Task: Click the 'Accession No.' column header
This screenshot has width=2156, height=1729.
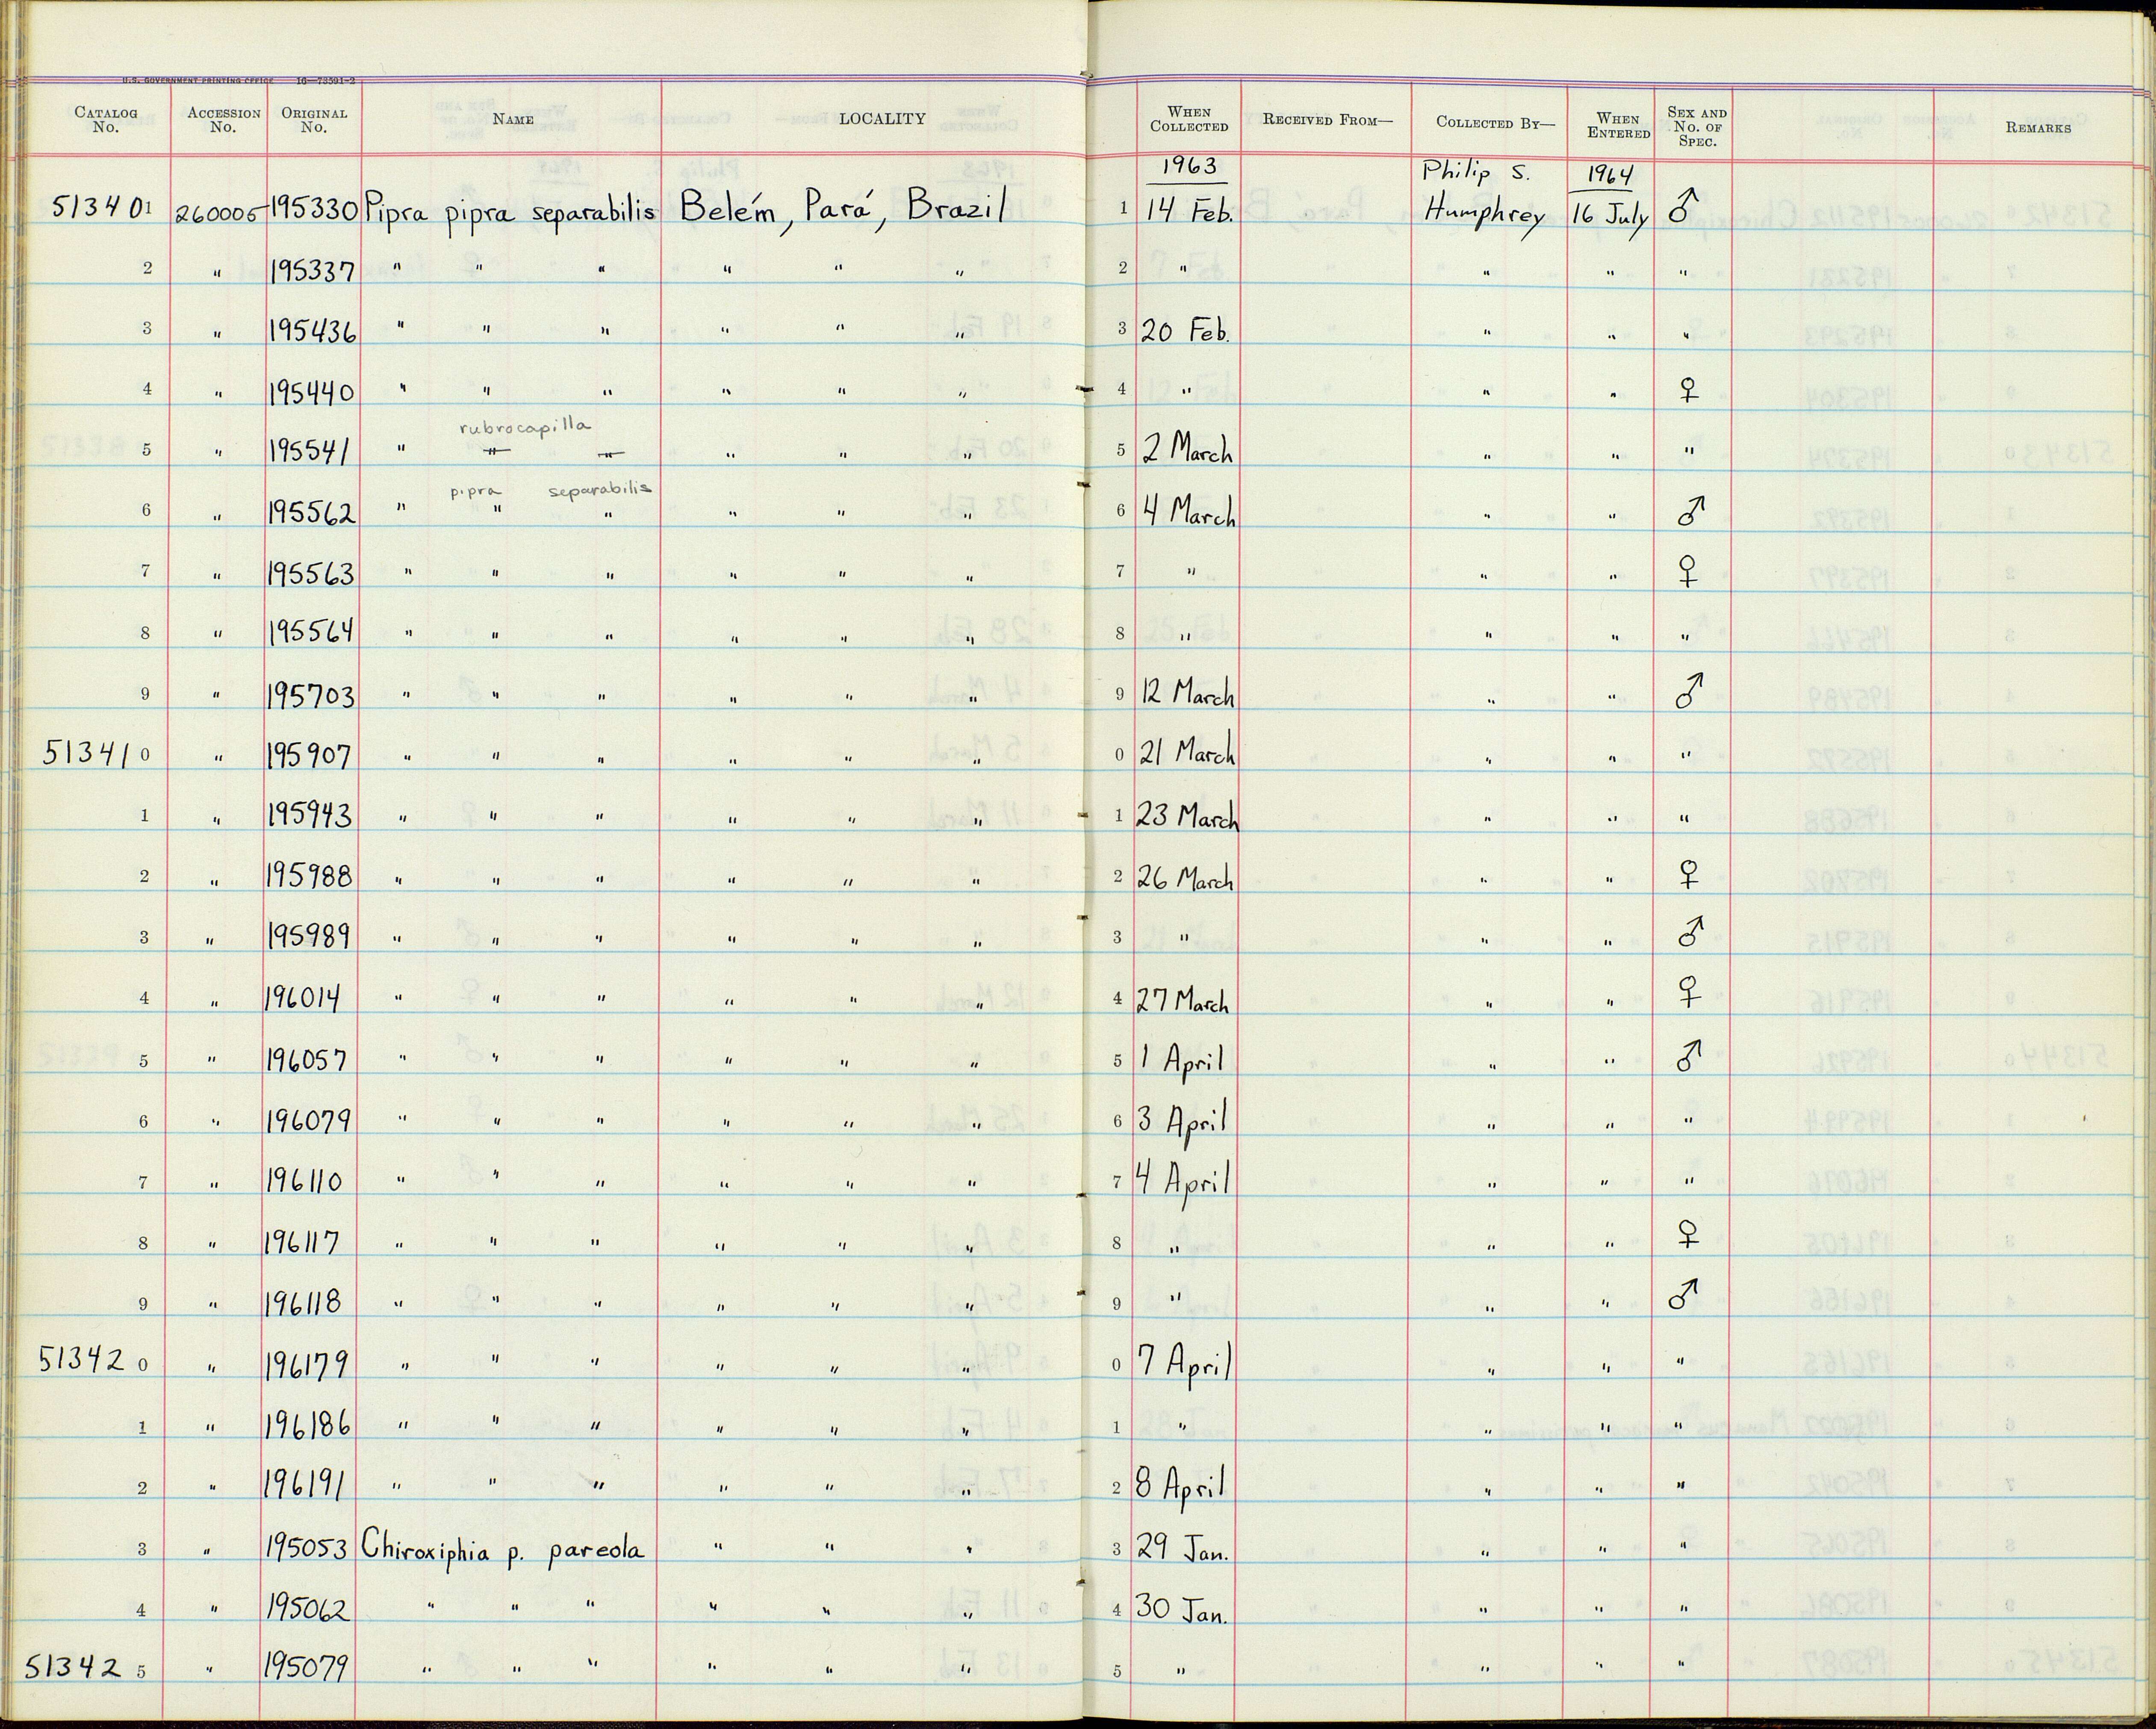Action: pyautogui.click(x=223, y=120)
